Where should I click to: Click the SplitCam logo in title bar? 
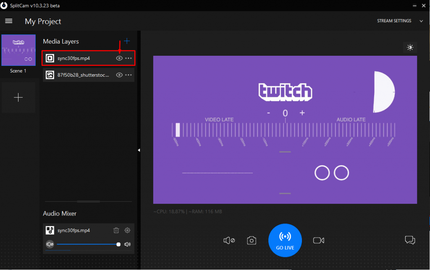[x=4, y=5]
